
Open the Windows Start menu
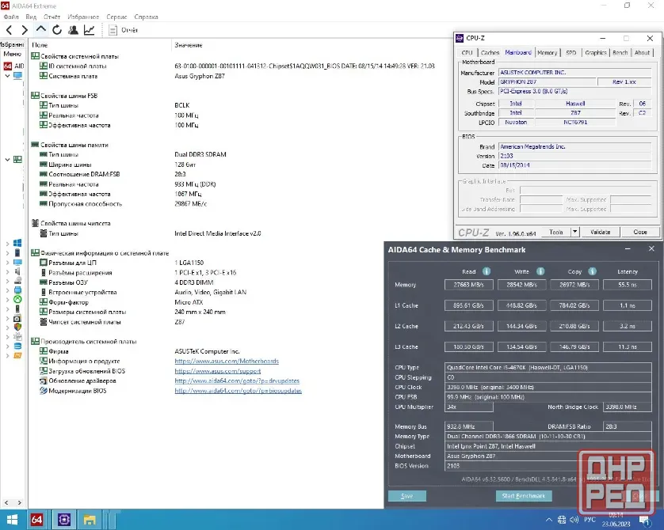[x=12, y=520]
